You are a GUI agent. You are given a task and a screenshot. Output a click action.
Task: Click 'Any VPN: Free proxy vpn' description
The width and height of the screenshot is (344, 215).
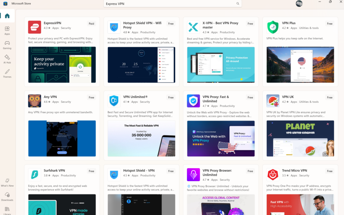pos(60,112)
